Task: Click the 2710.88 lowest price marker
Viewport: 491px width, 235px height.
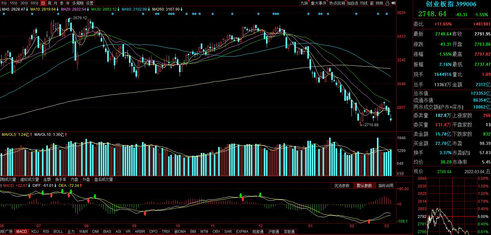Action: pyautogui.click(x=371, y=125)
